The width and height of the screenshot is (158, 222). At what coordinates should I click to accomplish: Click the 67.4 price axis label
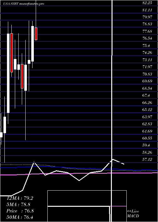tap(146, 95)
